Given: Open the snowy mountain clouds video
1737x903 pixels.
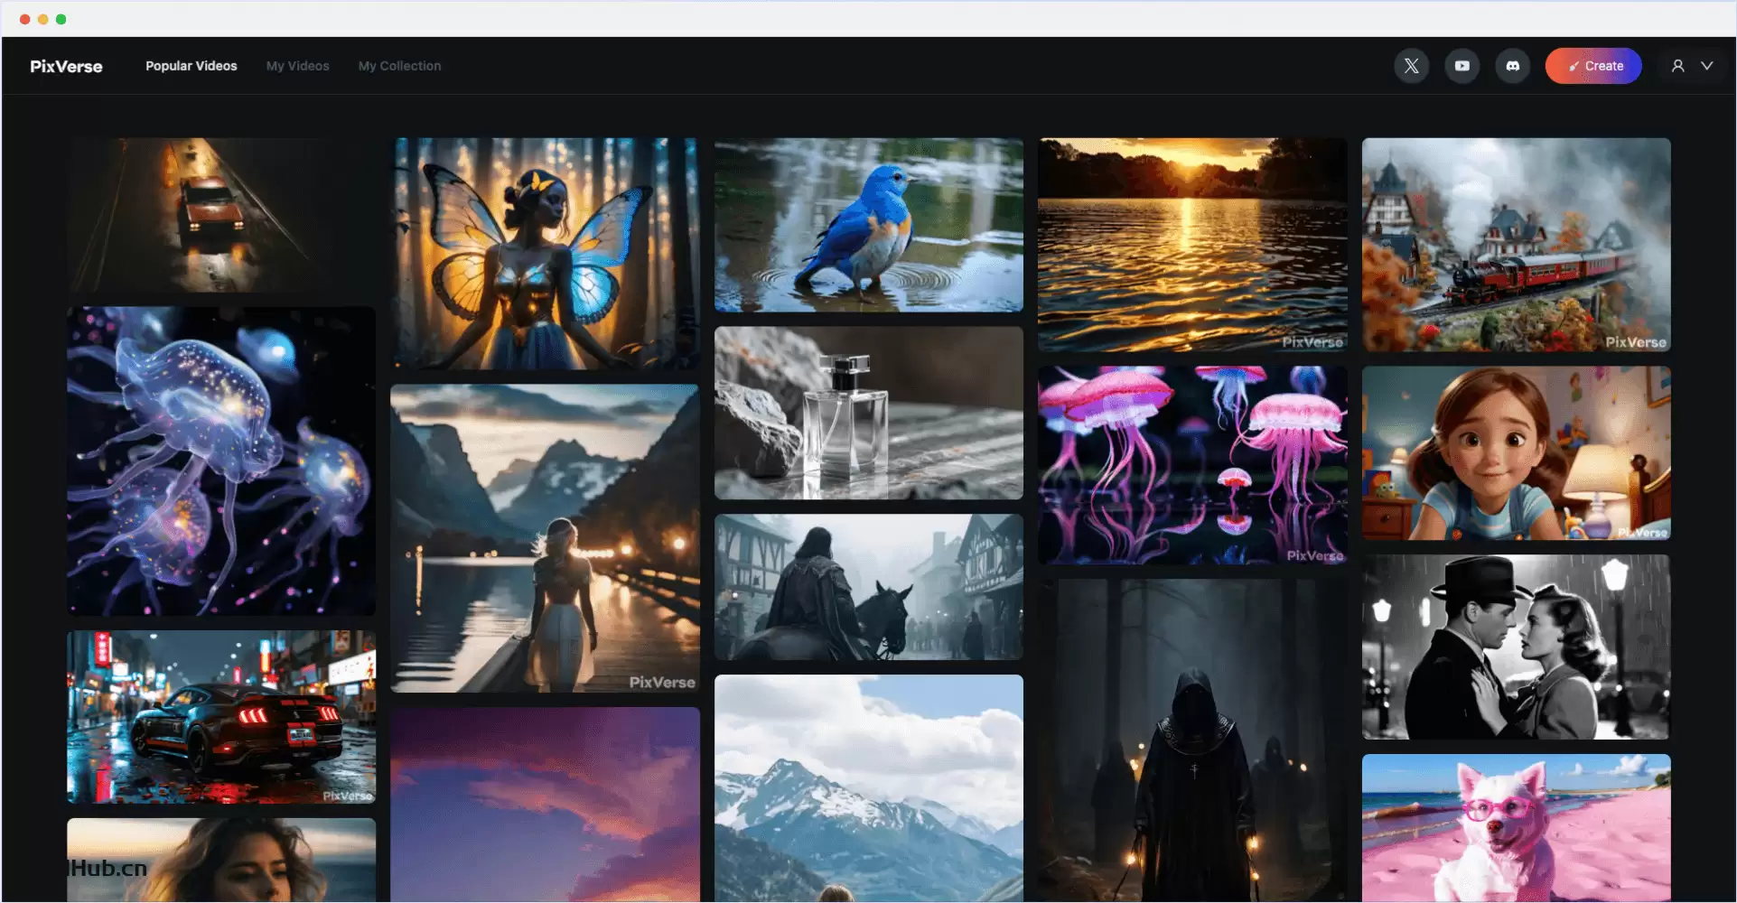Looking at the screenshot, I should click(869, 789).
